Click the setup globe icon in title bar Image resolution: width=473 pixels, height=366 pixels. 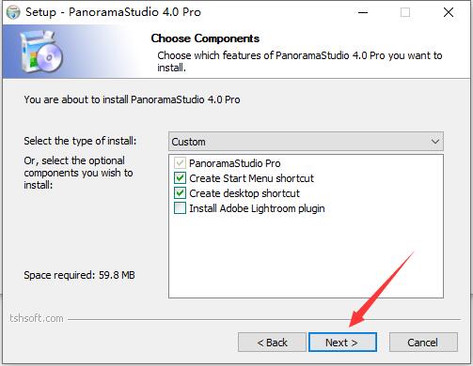pyautogui.click(x=13, y=12)
